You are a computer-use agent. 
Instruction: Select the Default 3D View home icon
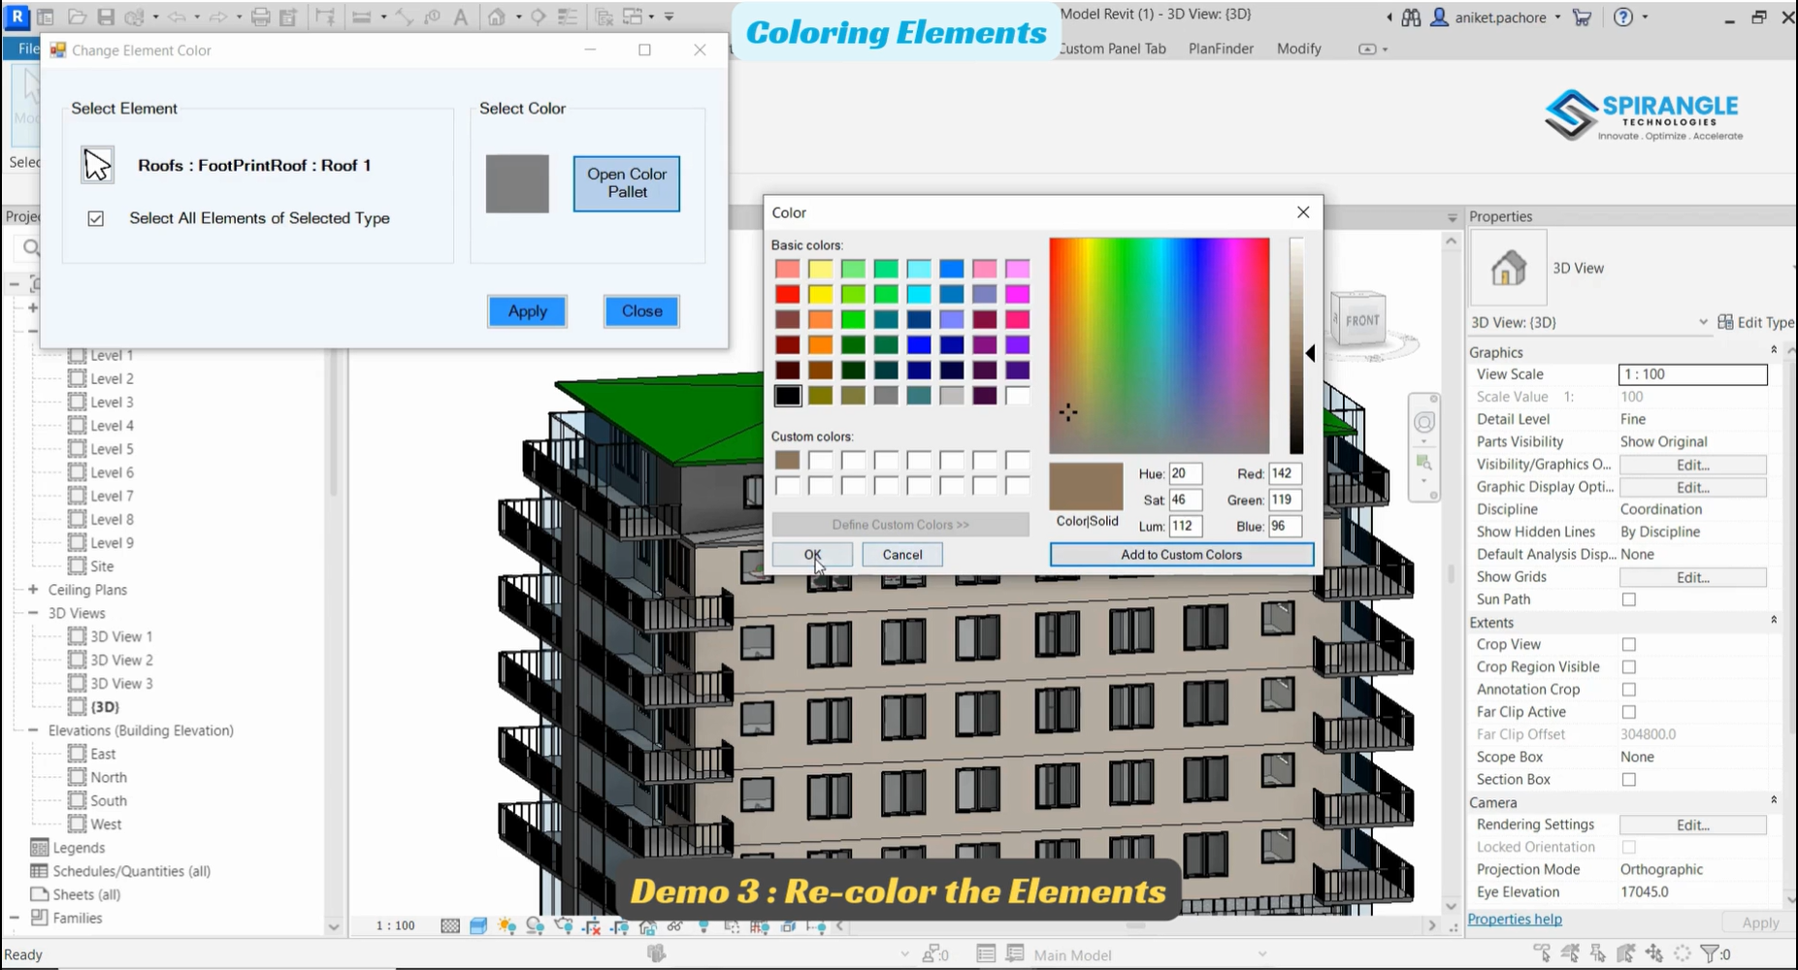pos(496,16)
